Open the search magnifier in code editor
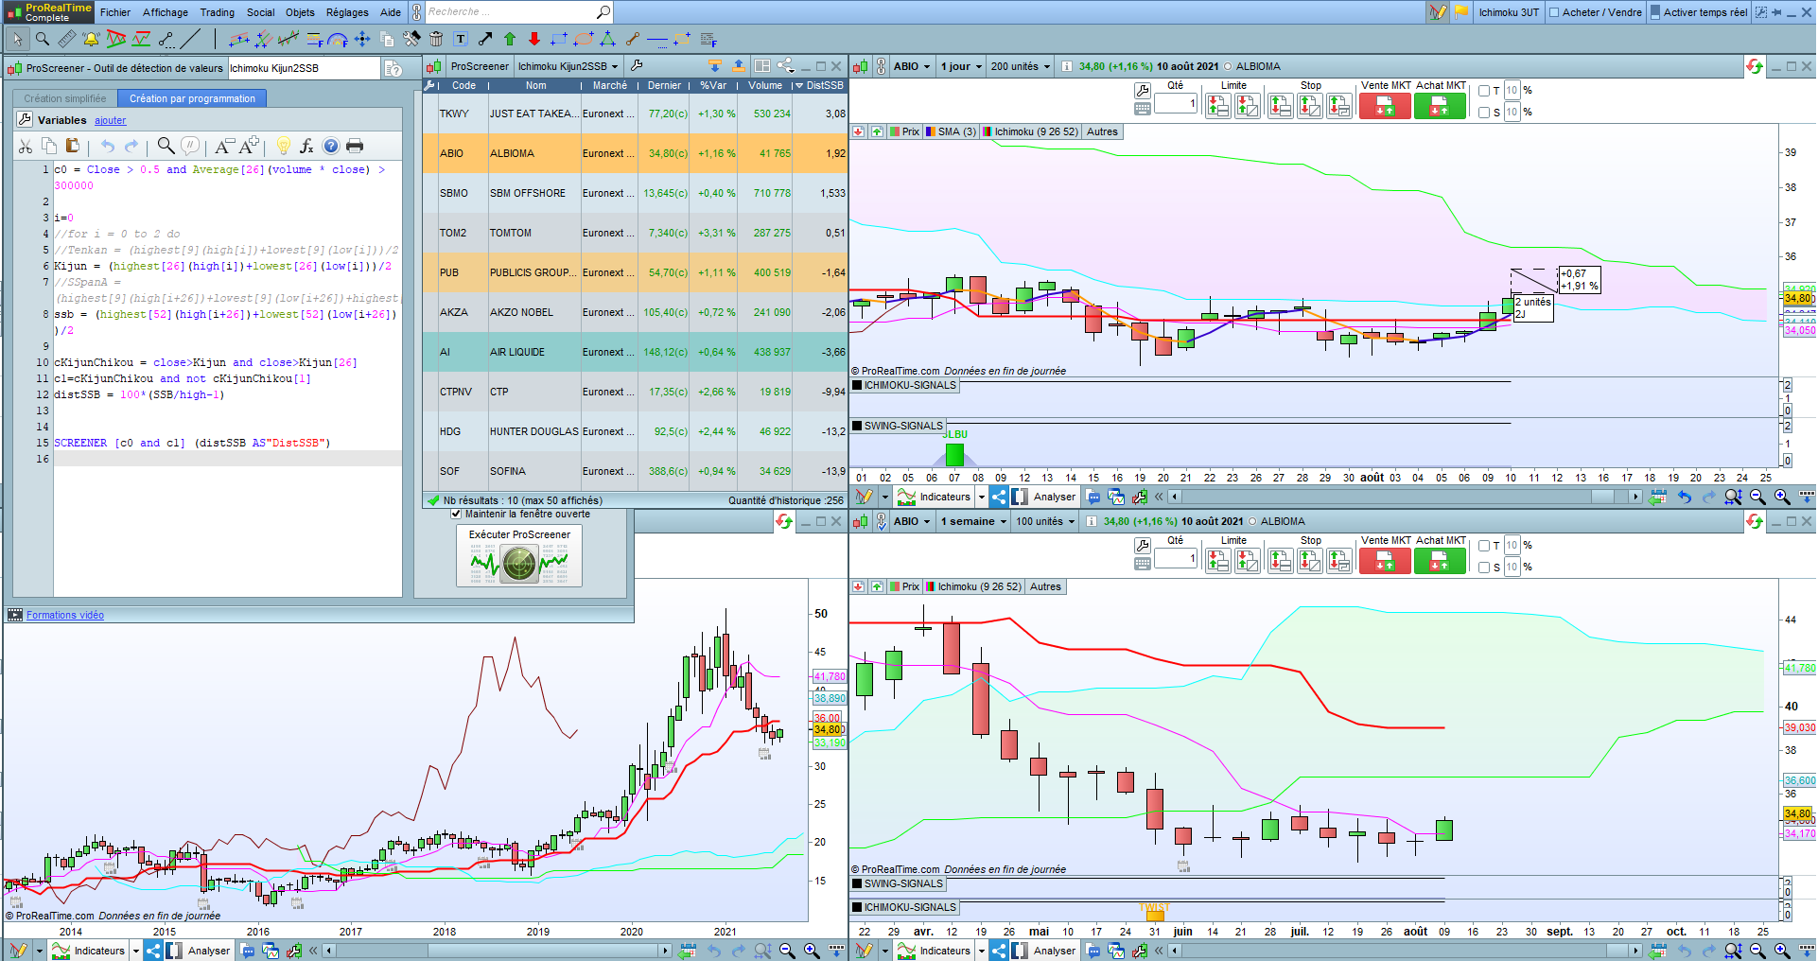1818x961 pixels. [x=166, y=146]
